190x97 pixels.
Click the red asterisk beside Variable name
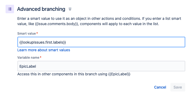(41, 57)
